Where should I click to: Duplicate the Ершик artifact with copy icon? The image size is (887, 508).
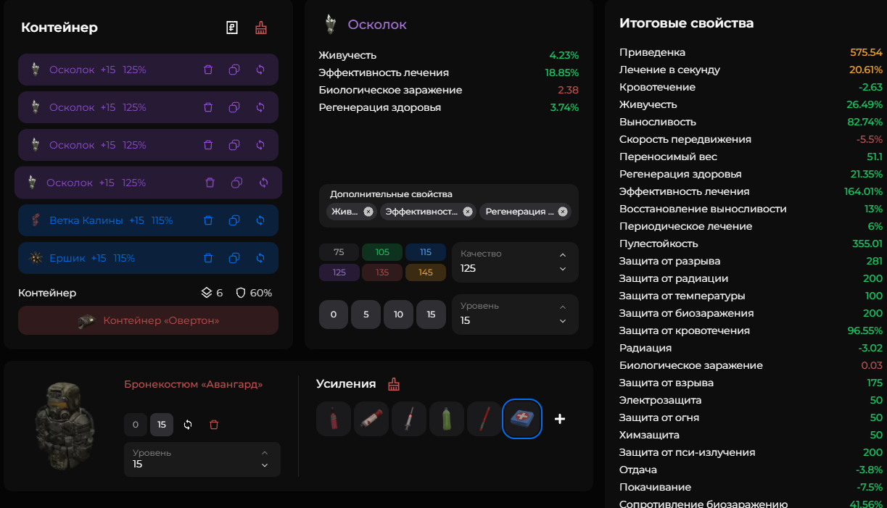(x=234, y=258)
